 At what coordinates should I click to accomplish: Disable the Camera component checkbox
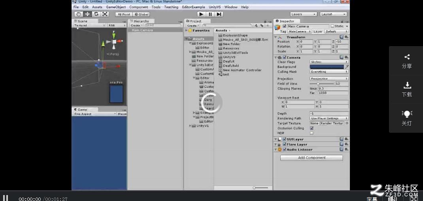[284, 57]
